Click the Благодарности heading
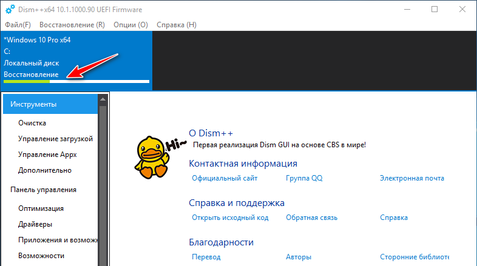Image resolution: width=477 pixels, height=266 pixels. [x=221, y=242]
